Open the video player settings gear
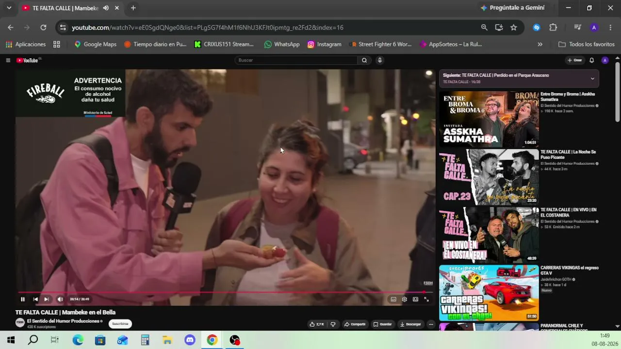 point(405,299)
